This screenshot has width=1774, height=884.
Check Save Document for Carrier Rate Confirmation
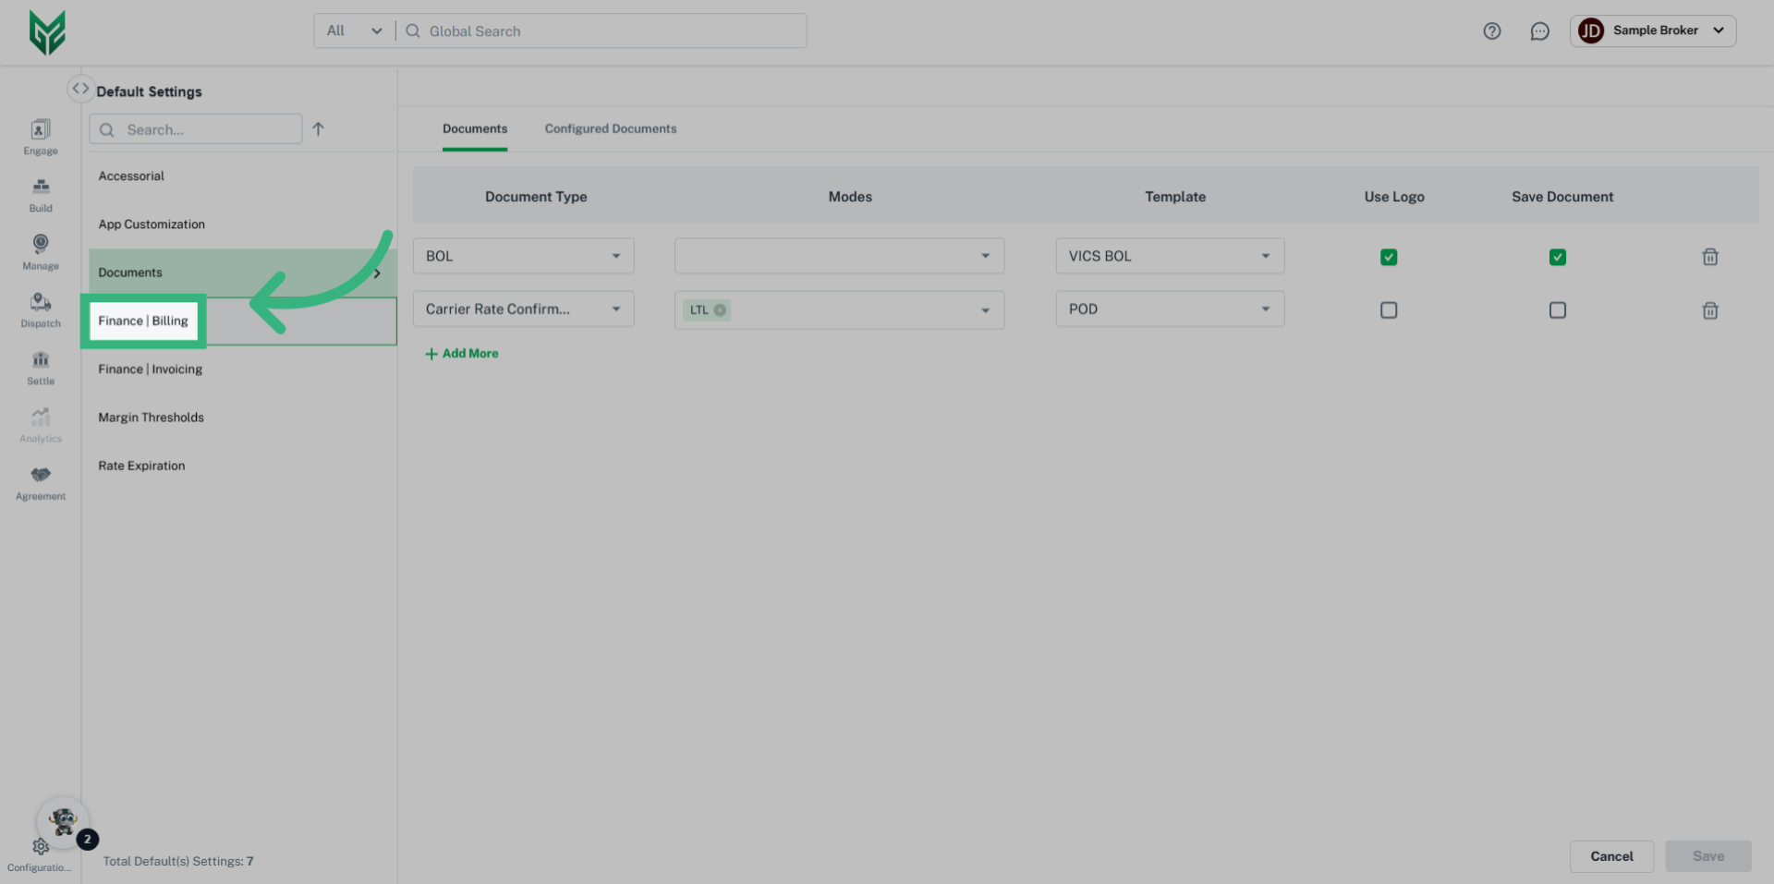pyautogui.click(x=1558, y=310)
